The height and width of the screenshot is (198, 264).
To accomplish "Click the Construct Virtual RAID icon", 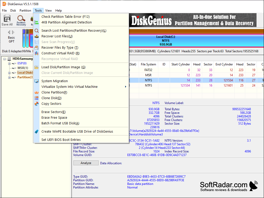I will coord(37,53).
